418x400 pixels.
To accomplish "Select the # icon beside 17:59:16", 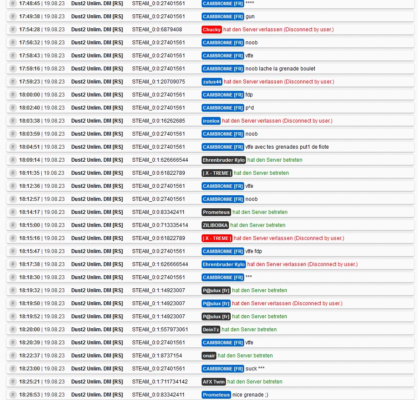I will coord(13,69).
